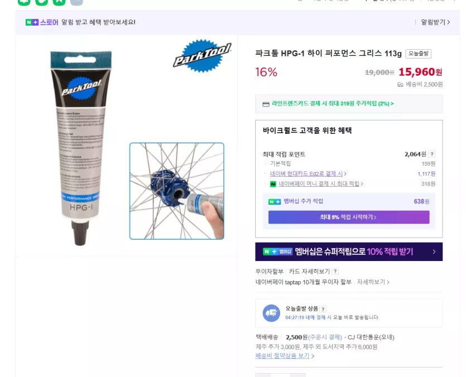Click the grease tube product image
The image size is (466, 377).
click(80, 148)
